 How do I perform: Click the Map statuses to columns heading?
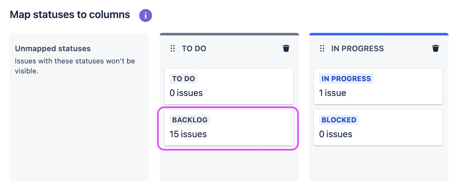tap(70, 14)
